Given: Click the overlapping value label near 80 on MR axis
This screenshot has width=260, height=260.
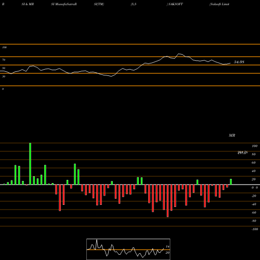Looking at the screenshot, I should pos(242,152).
